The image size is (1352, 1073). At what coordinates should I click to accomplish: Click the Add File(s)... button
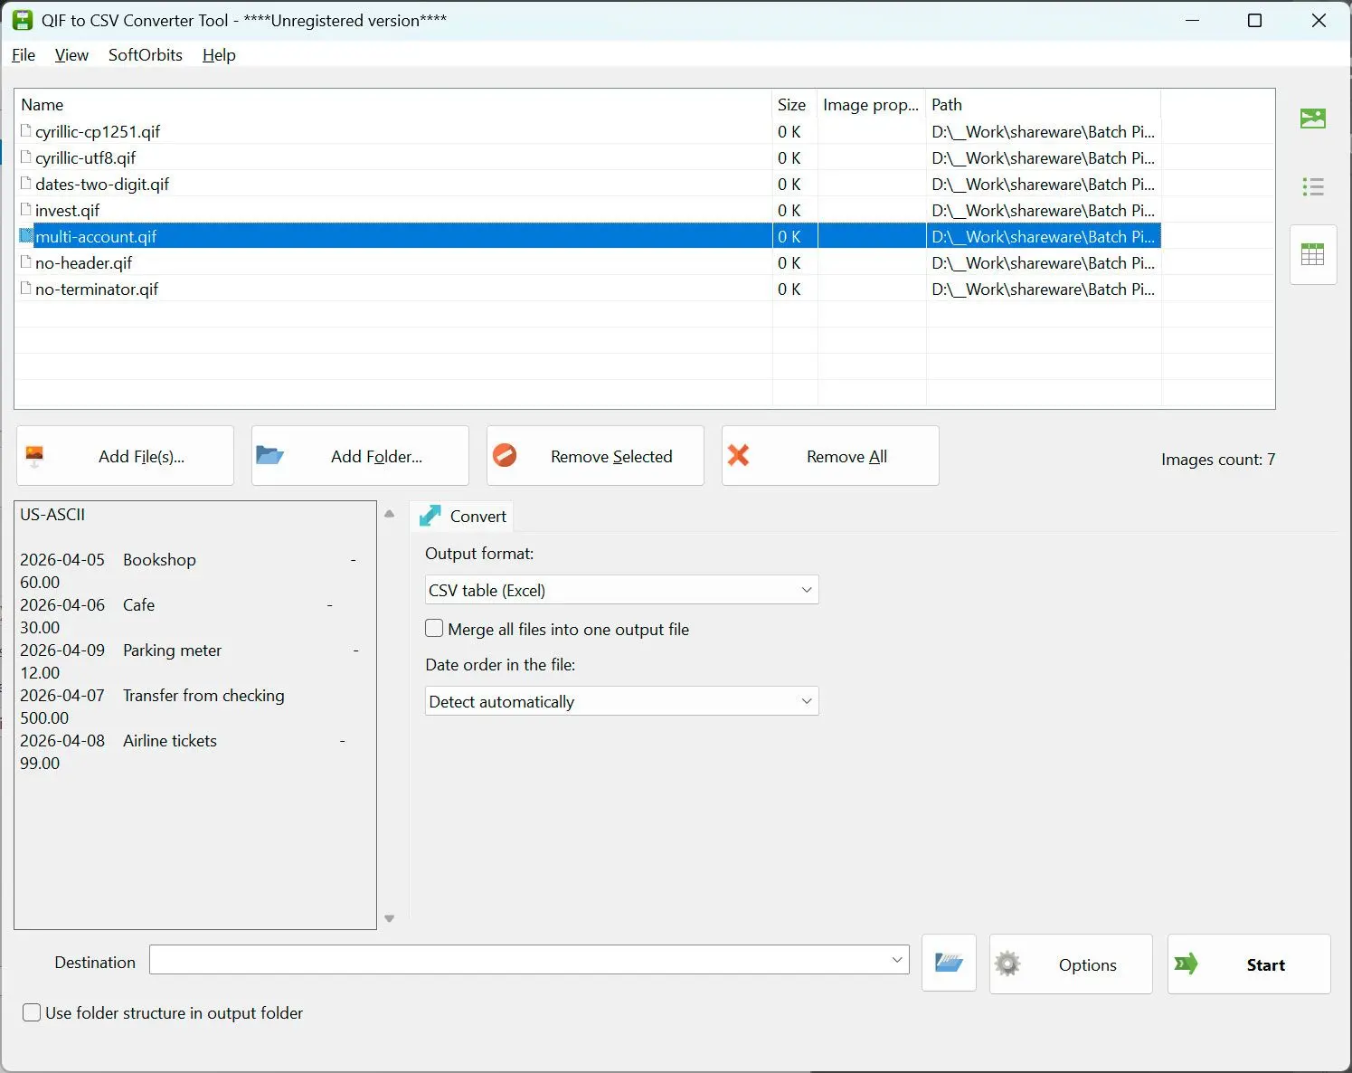click(125, 456)
